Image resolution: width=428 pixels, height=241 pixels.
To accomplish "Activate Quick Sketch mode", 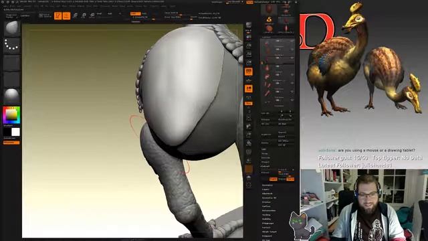I will [44, 15].
